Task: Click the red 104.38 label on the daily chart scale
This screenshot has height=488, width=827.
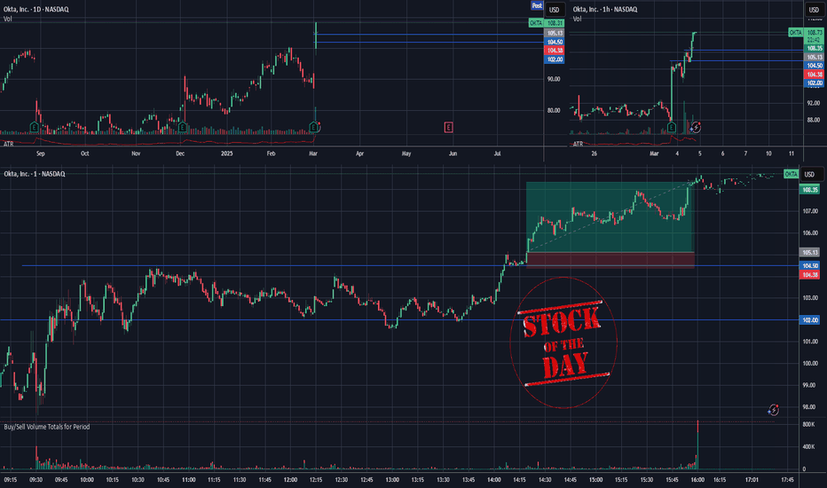Action: coord(555,51)
